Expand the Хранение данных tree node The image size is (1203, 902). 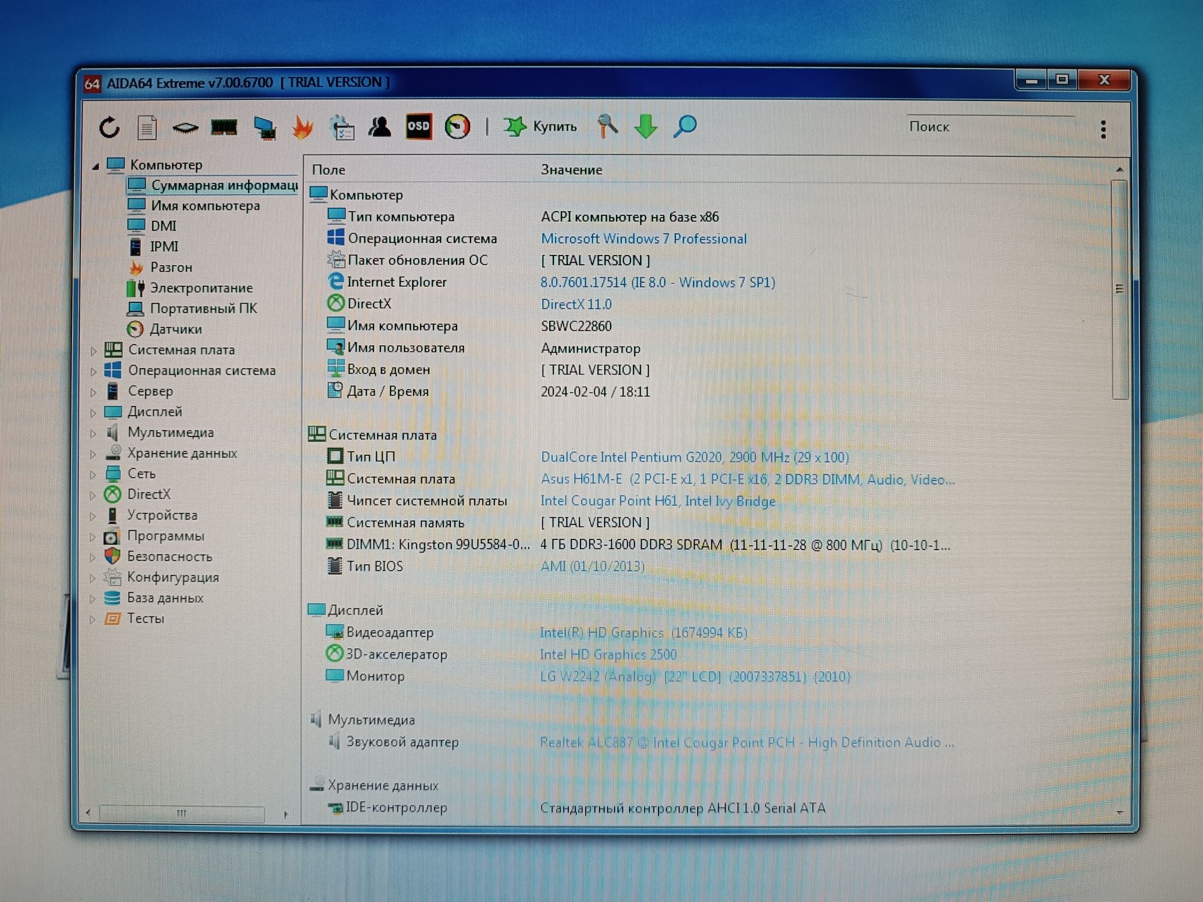point(93,454)
